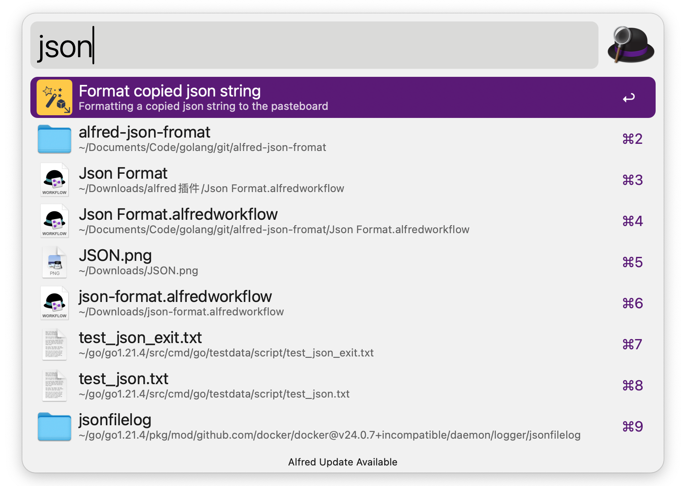
Task: Click the PNG thumbnail icon for JSON.png
Action: [x=54, y=262]
